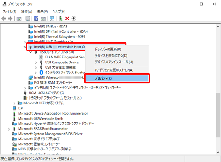The height and width of the screenshot is (162, 221).
Task: Select Intel(R) Thermal Subsystem - 9DF9
Action: [60, 37]
